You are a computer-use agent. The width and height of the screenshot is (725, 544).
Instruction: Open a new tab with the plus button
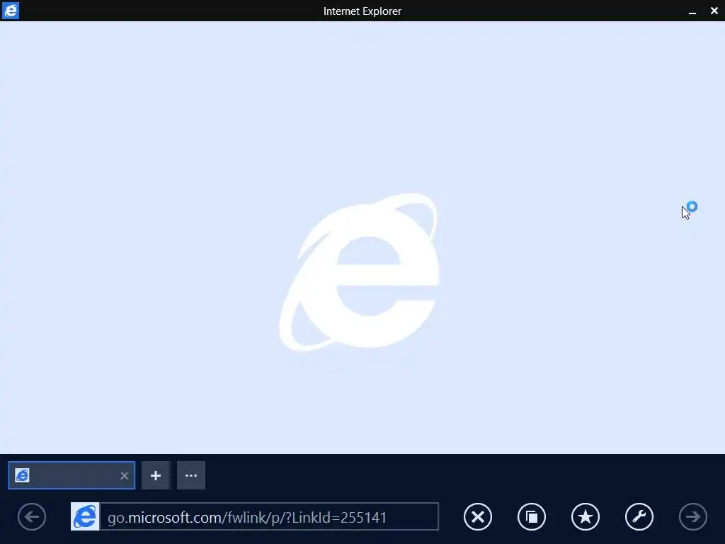pyautogui.click(x=156, y=475)
